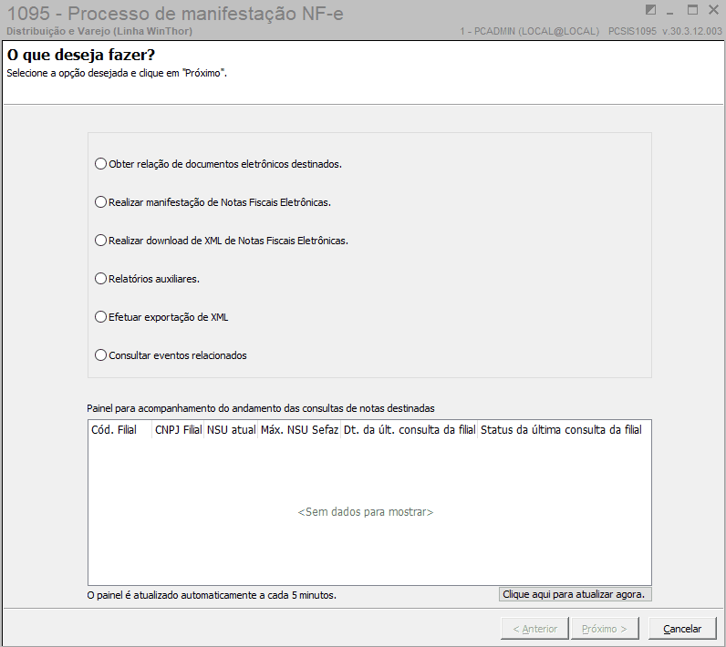Click the 'Distribuição e Varejo (Linha WinThor)' subtitle
Viewport: 726px width, 647px height.
pyautogui.click(x=99, y=31)
